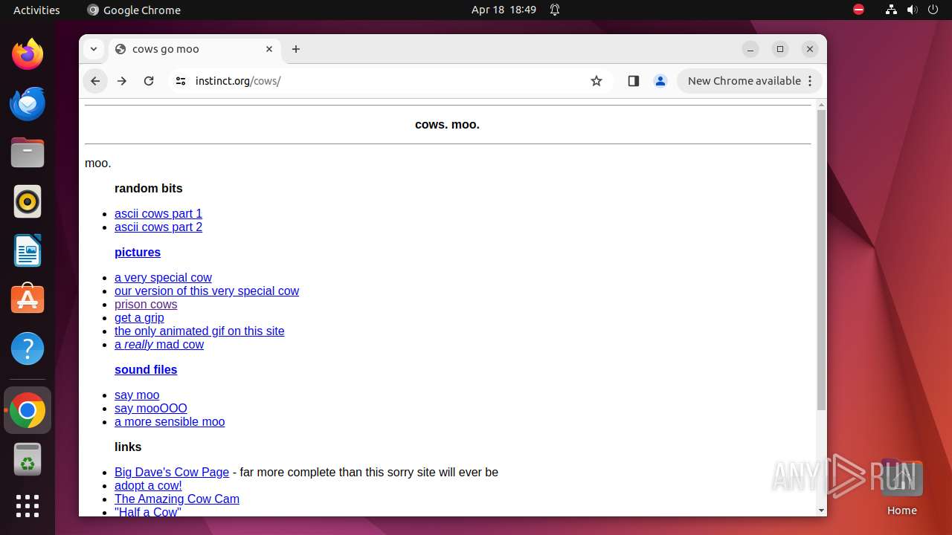Open network status icon in top bar
The image size is (952, 535).
pyautogui.click(x=891, y=10)
